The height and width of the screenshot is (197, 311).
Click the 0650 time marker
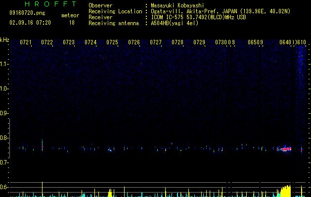[x=254, y=42]
